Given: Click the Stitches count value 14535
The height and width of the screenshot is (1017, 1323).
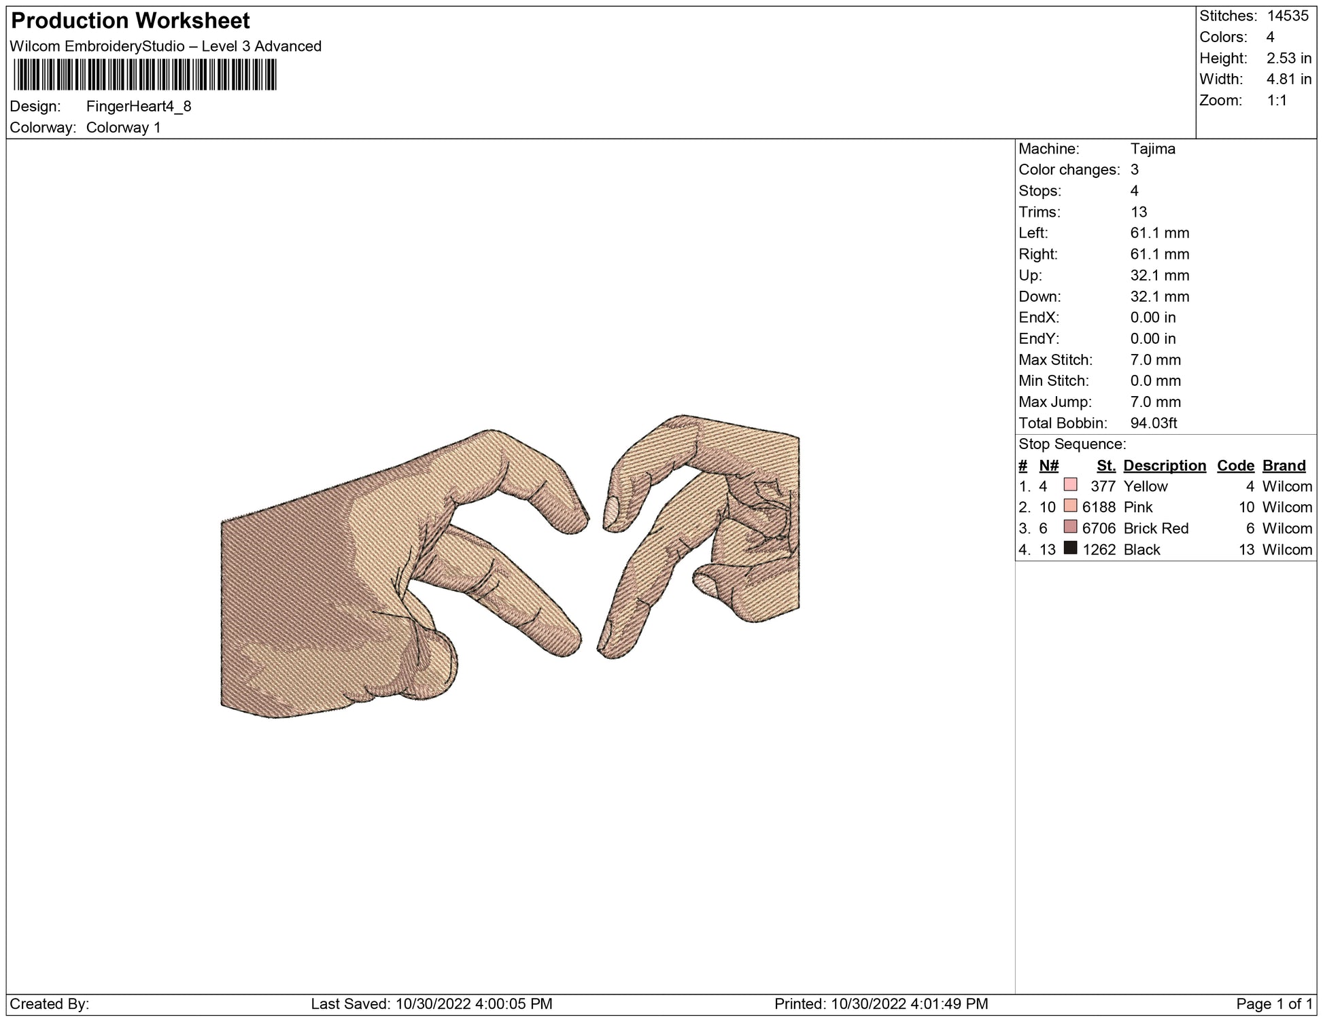Looking at the screenshot, I should (1288, 16).
